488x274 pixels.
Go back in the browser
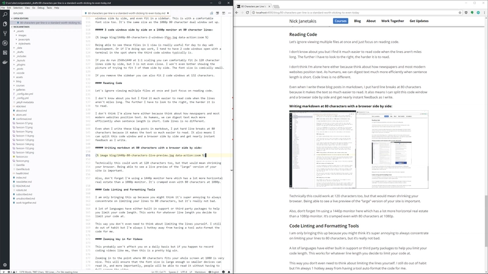[237, 13]
